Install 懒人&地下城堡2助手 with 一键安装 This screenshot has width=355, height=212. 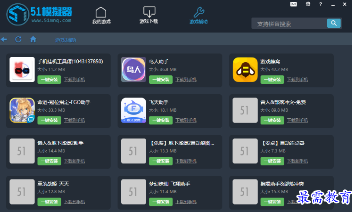click(50, 161)
